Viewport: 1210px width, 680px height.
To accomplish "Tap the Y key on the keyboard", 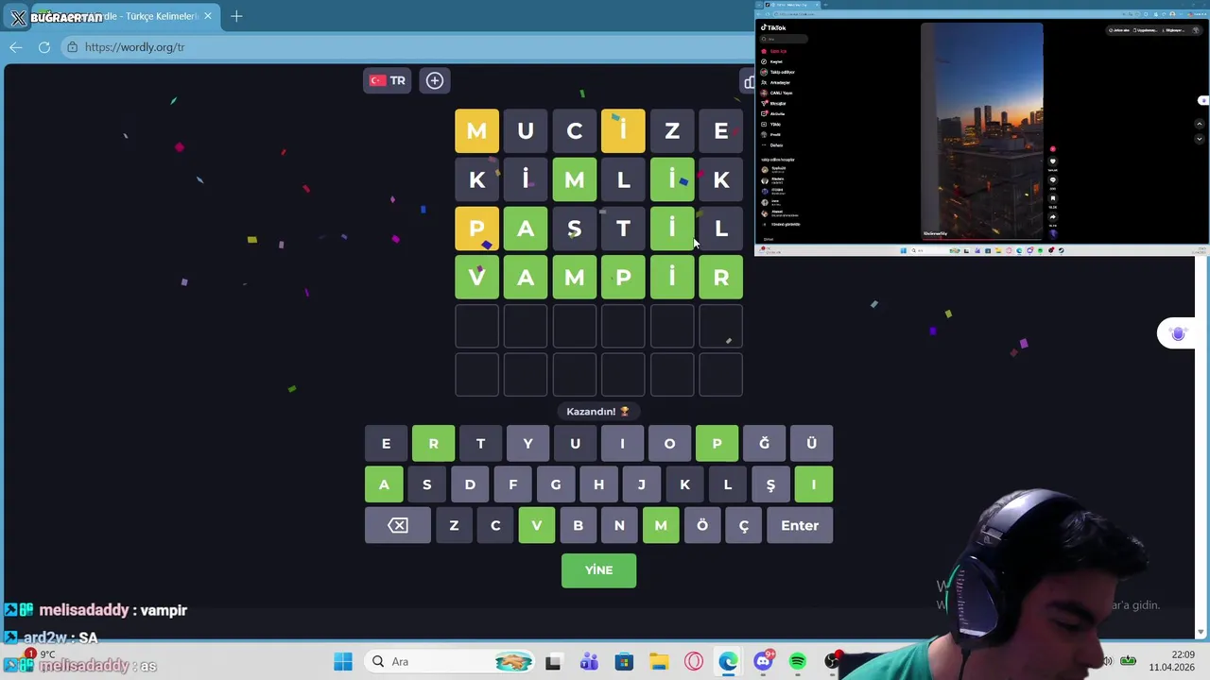I will pyautogui.click(x=527, y=443).
